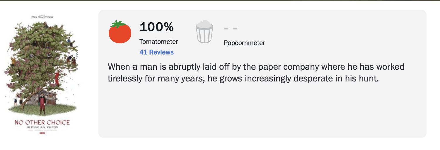Click the Tomatometer label
This screenshot has height=150, width=440.
[158, 42]
